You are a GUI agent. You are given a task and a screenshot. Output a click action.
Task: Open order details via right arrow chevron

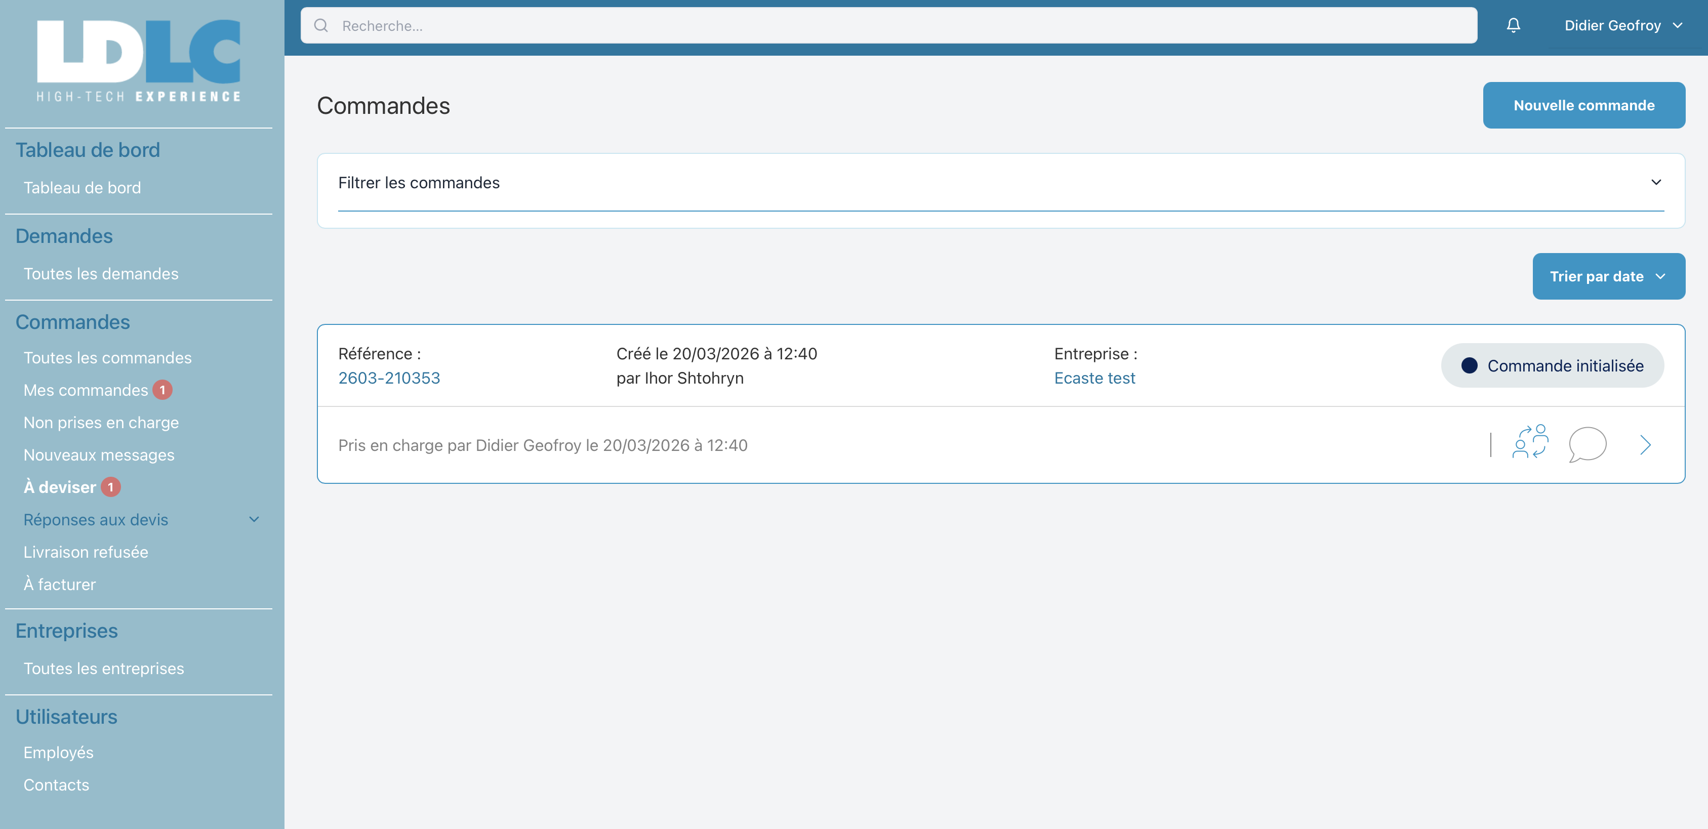pyautogui.click(x=1645, y=445)
